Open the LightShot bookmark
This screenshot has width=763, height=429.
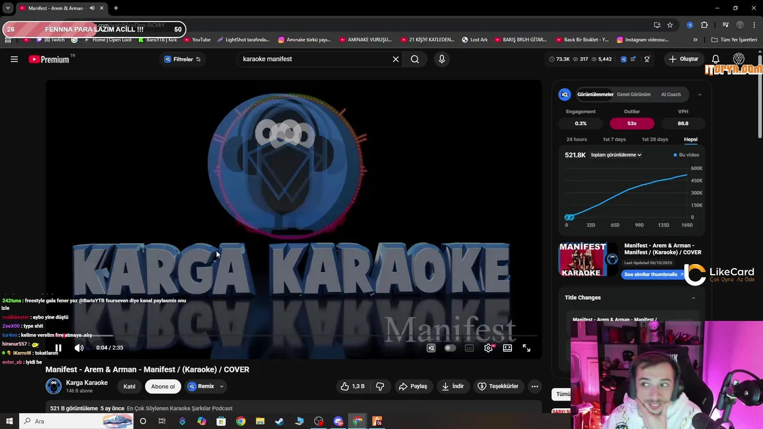coord(243,40)
